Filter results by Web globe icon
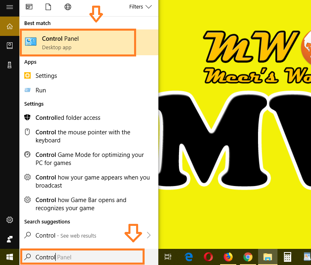Image resolution: width=311 pixels, height=265 pixels. click(x=68, y=7)
